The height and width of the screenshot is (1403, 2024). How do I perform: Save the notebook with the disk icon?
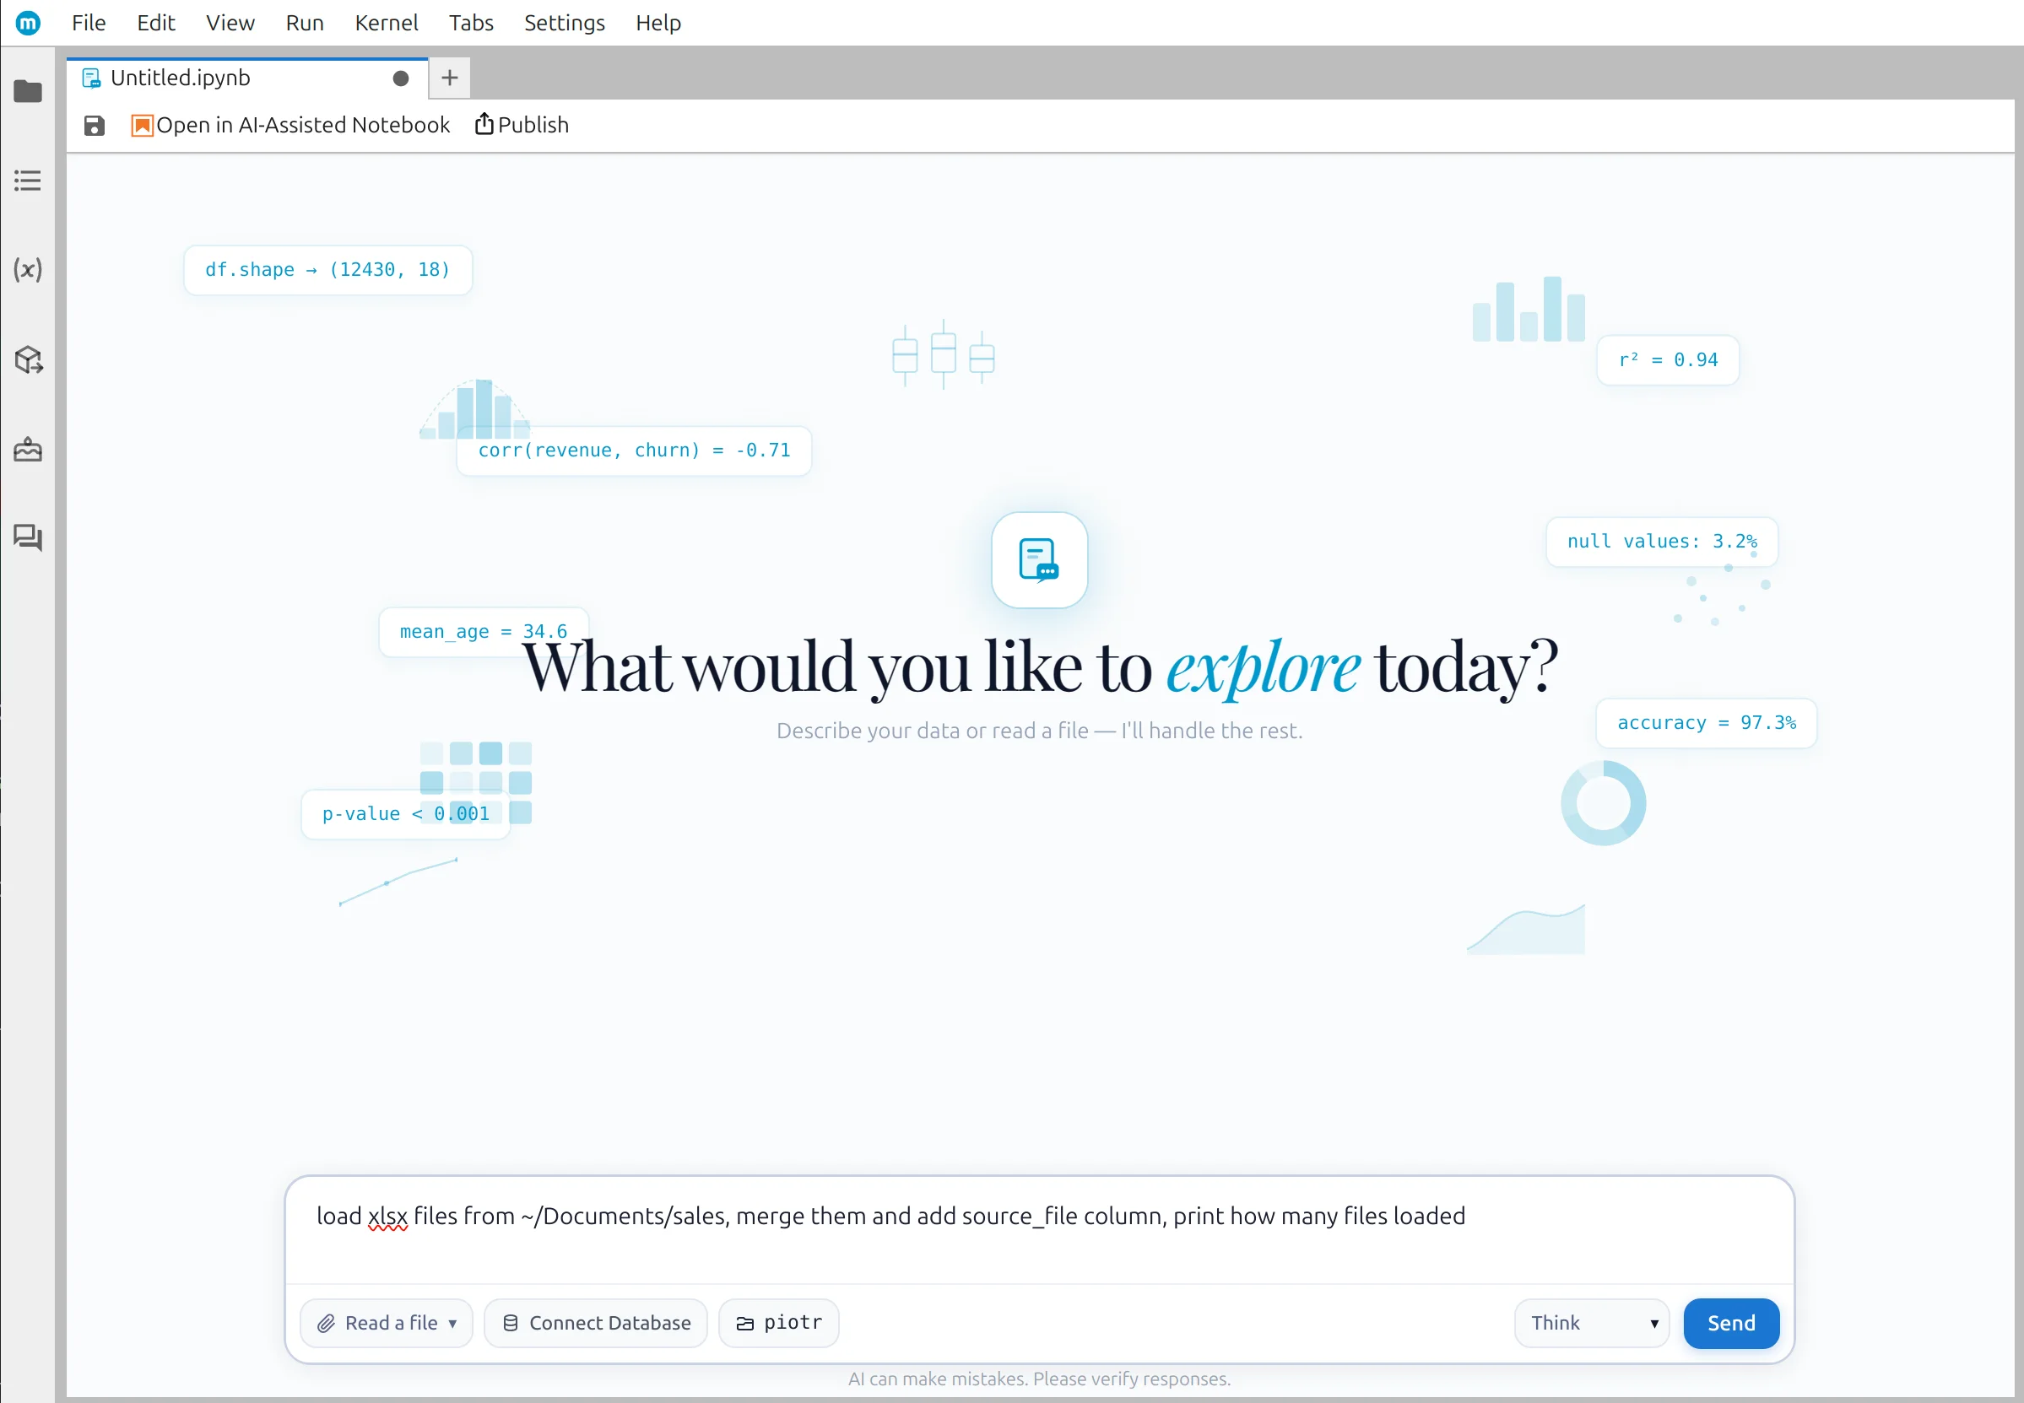coord(94,126)
